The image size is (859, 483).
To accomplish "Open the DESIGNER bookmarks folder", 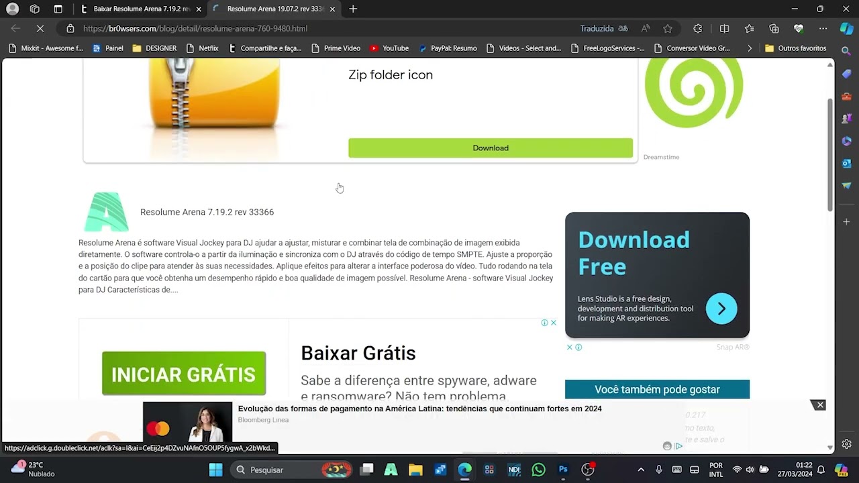I will (x=155, y=48).
